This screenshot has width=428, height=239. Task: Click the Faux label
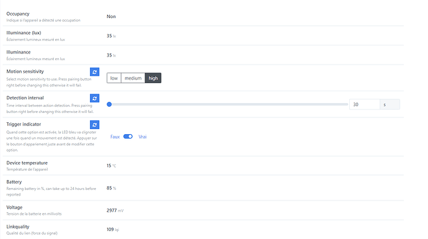[x=115, y=137]
